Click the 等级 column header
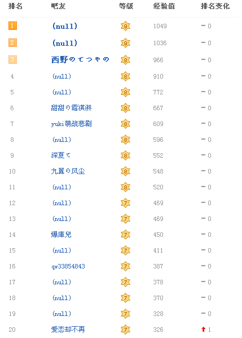 [x=126, y=6]
